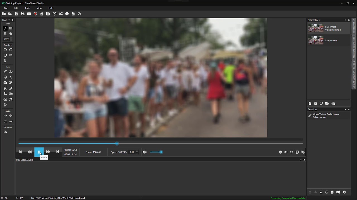Select the face detection smiley tool
Image resolution: width=357 pixels, height=200 pixels.
point(5,77)
